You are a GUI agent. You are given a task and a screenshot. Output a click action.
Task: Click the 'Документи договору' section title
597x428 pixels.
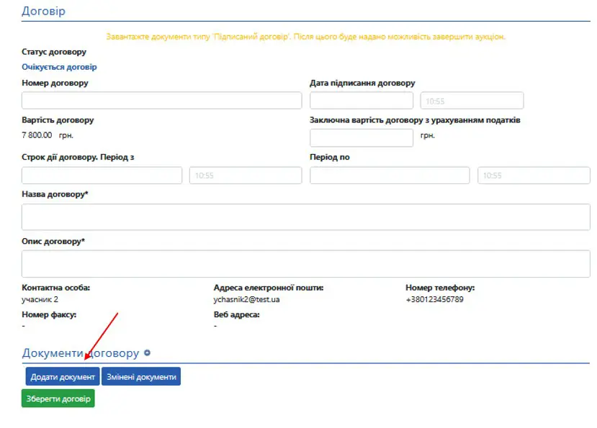(80, 353)
